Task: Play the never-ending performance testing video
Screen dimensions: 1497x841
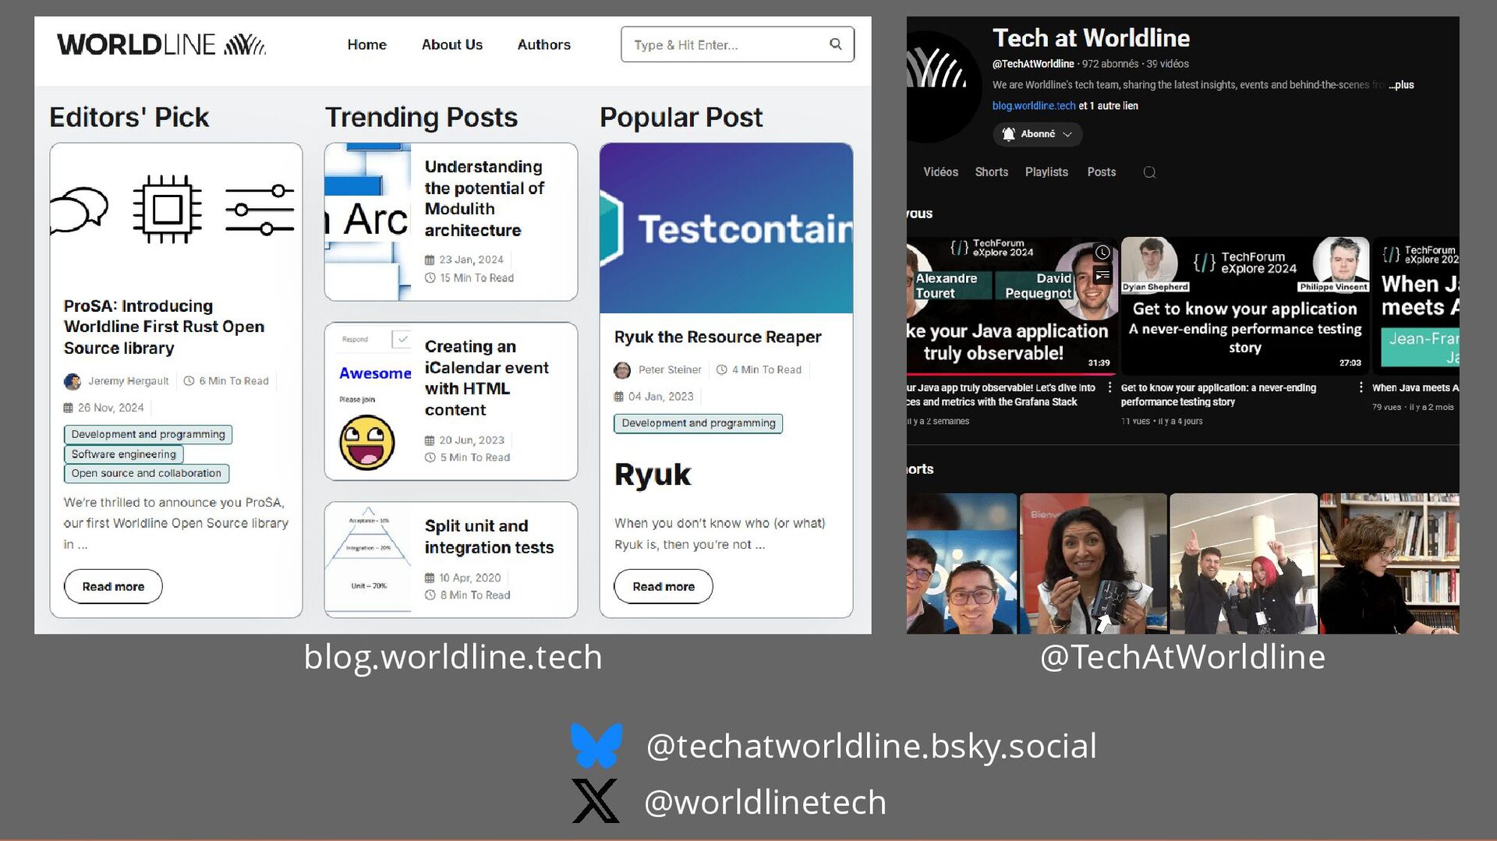Action: point(1244,306)
